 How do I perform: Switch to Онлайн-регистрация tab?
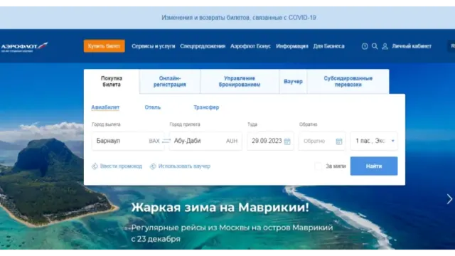[x=170, y=82]
